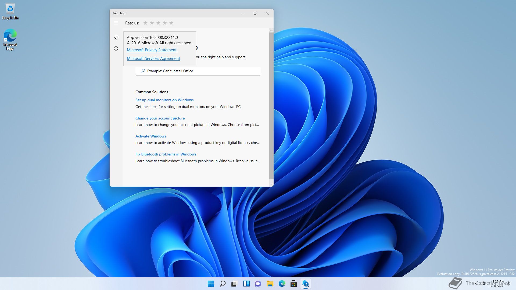Click the Get Help taskbar icon
This screenshot has height=290, width=516.
306,284
